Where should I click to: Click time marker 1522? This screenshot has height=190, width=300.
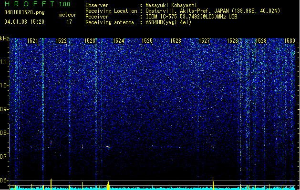click(x=61, y=41)
